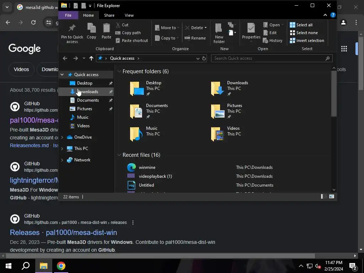Viewport: 364px width, 273px height.
Task: Click the Search Quick access field
Action: point(272,58)
